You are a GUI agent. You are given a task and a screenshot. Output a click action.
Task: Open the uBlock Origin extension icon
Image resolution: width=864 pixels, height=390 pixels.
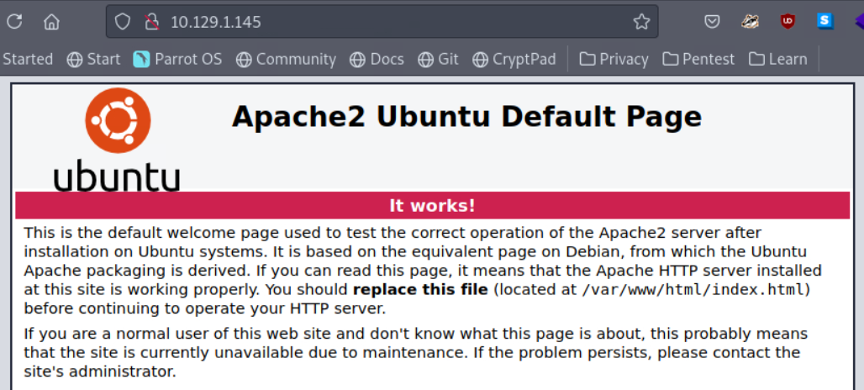(x=788, y=22)
